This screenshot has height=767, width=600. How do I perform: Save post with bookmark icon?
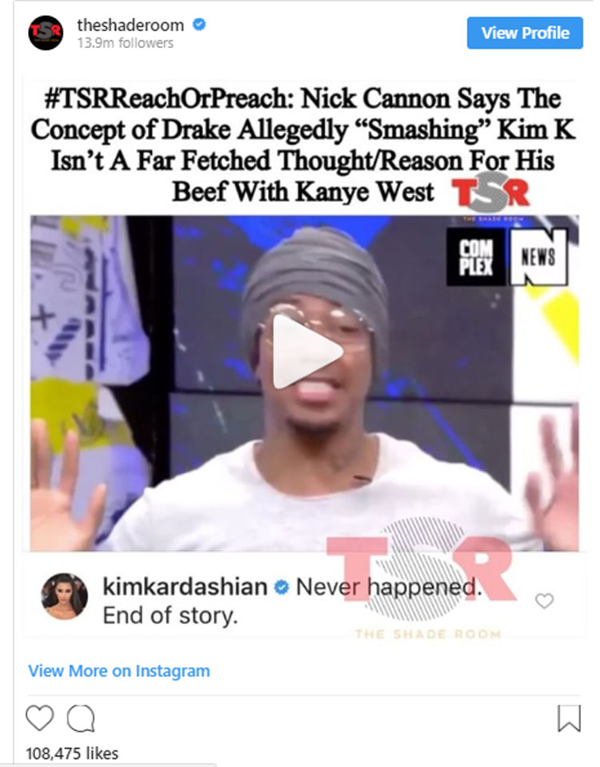click(x=570, y=718)
